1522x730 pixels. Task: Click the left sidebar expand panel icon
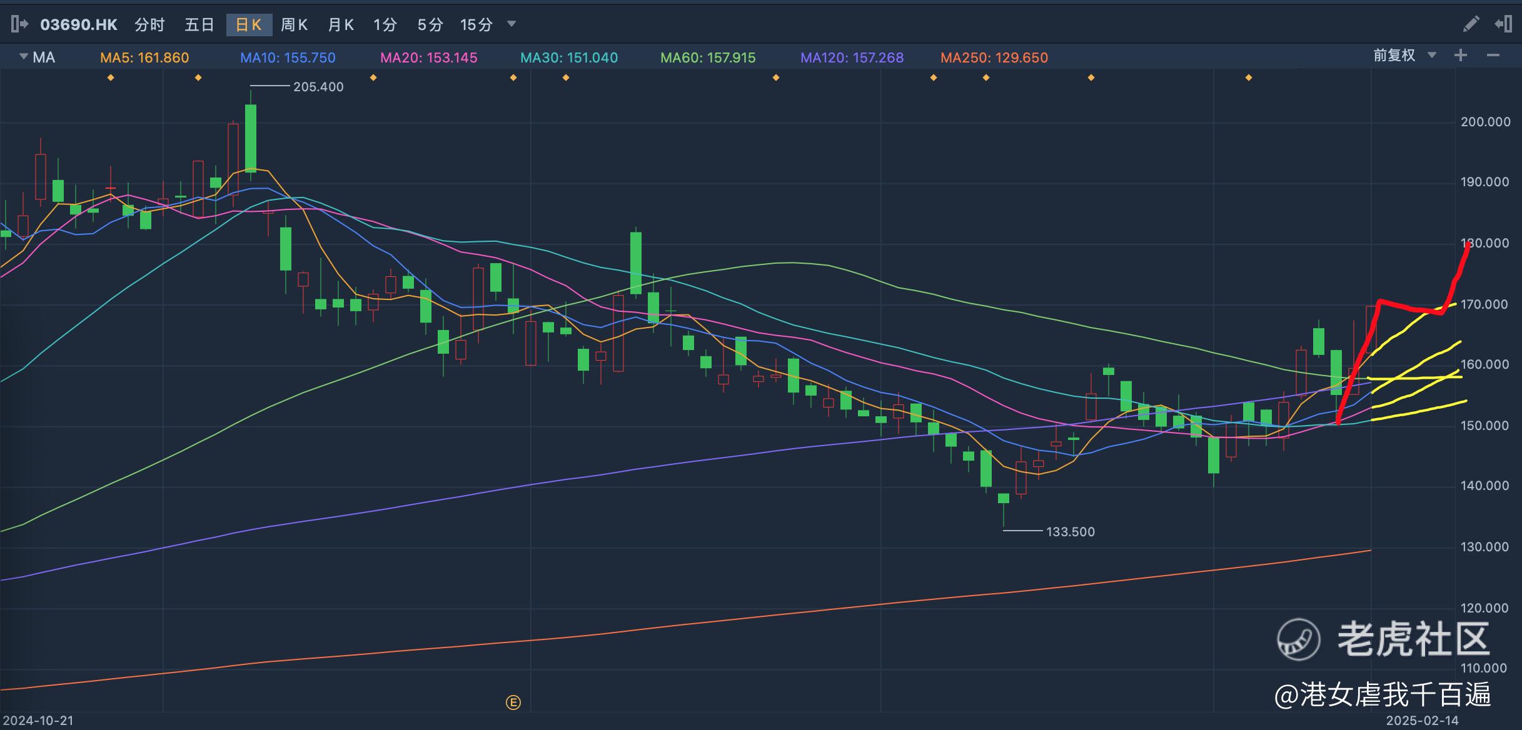tap(19, 24)
